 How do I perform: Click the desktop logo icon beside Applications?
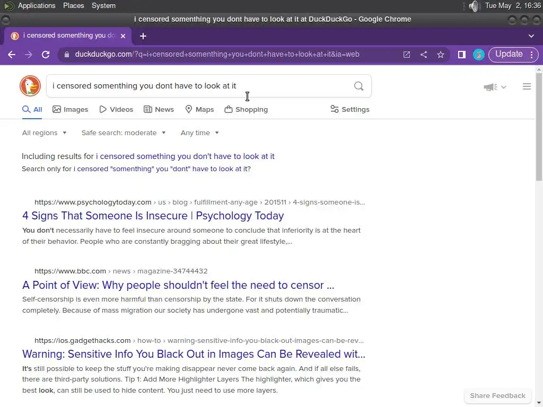[8, 6]
